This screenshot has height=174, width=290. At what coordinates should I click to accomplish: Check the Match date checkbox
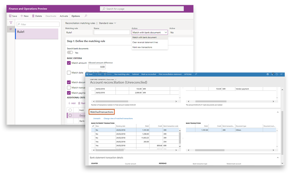[x=69, y=73]
